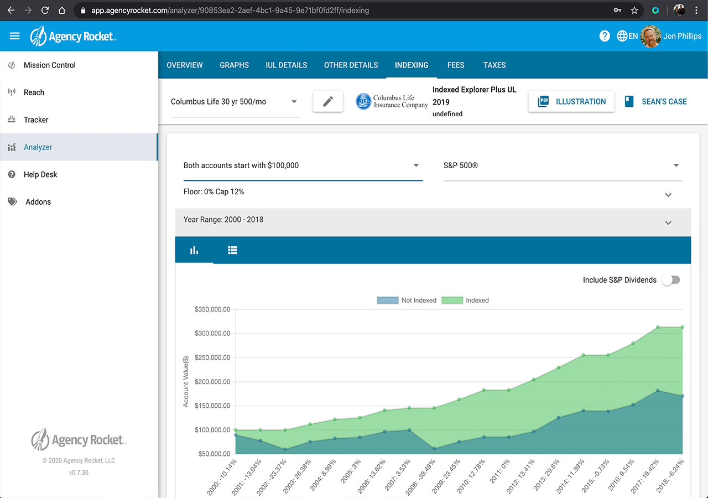Expand the Year Range 2000 - 2018 panel
This screenshot has width=708, height=498.
[433, 222]
